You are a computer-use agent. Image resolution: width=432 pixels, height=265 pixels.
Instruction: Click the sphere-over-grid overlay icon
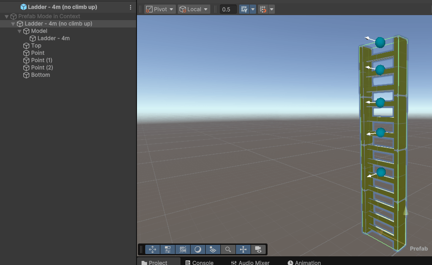(213, 249)
